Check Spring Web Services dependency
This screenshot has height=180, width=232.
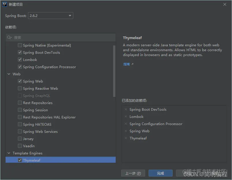pos(20,131)
